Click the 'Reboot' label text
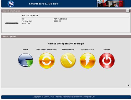Viewport: 131px width, 100px height. click(x=107, y=50)
